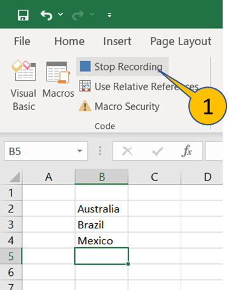Select column D header
Image resolution: width=229 pixels, height=290 pixels.
[x=202, y=177]
